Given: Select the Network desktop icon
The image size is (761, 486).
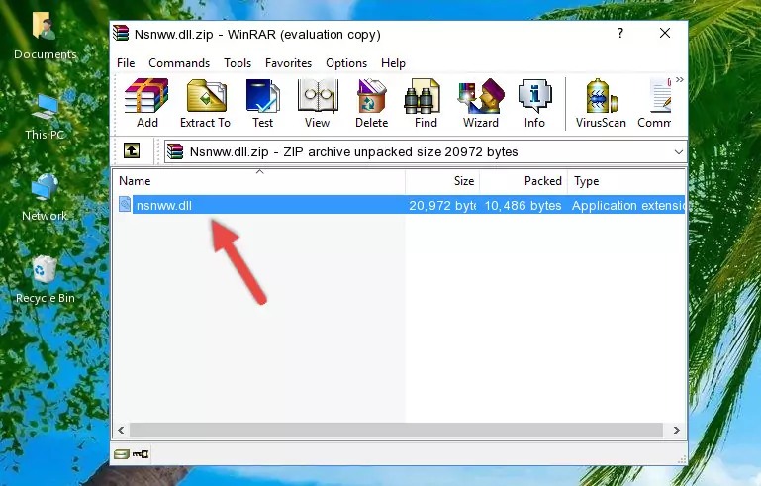Looking at the screenshot, I should 45,197.
